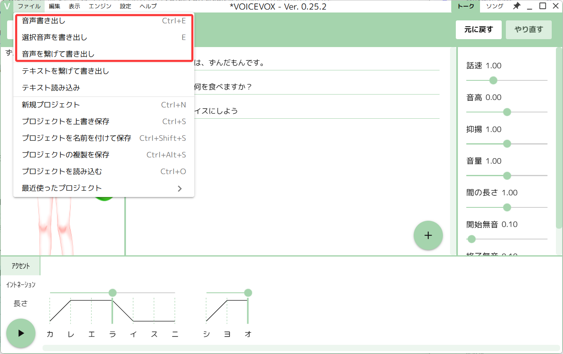Choose テキスト読み込み menu entry
Screen dimensions: 563x354
pos(104,88)
